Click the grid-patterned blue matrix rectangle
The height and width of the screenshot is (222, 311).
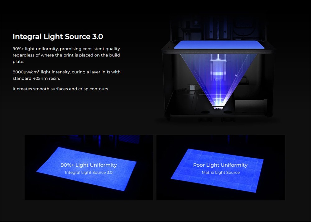[217, 170]
